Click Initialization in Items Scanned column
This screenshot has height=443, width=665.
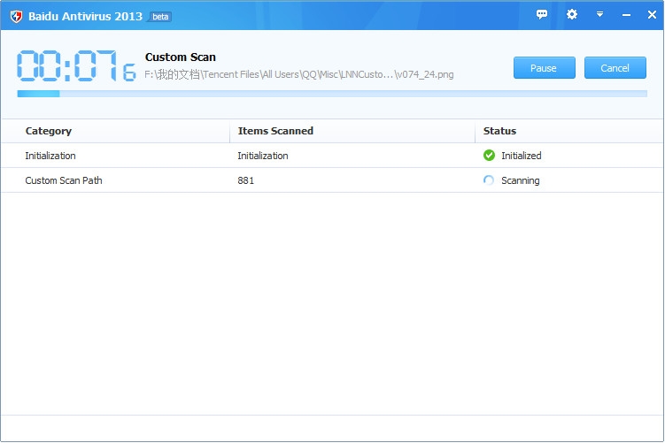(263, 156)
